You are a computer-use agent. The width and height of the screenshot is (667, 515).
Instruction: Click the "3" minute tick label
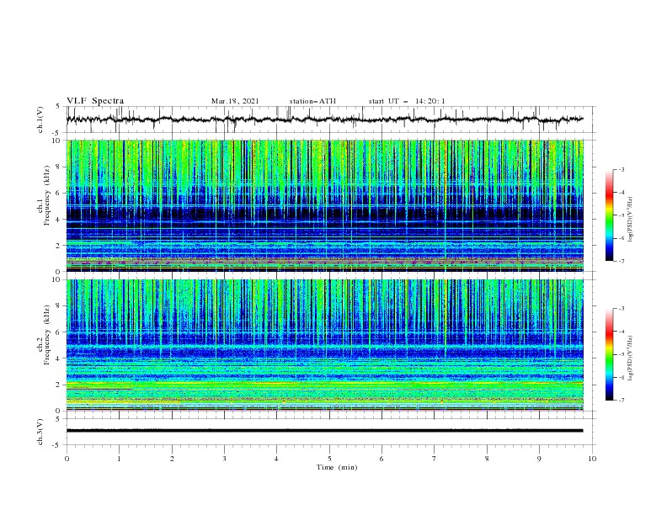tap(224, 459)
